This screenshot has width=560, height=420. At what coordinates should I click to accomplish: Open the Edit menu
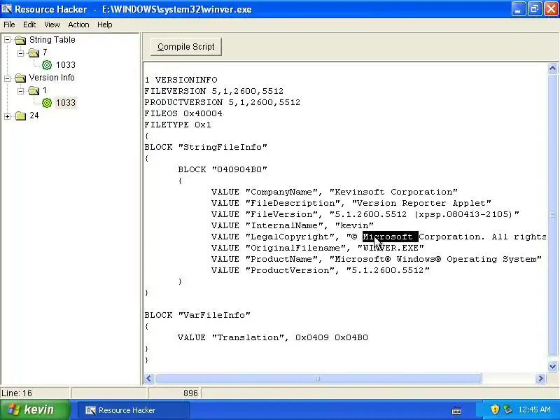[29, 24]
